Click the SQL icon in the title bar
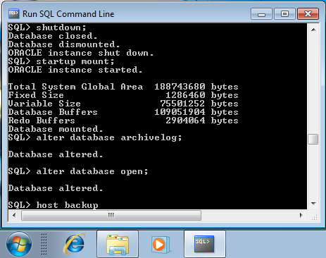 pos(13,13)
